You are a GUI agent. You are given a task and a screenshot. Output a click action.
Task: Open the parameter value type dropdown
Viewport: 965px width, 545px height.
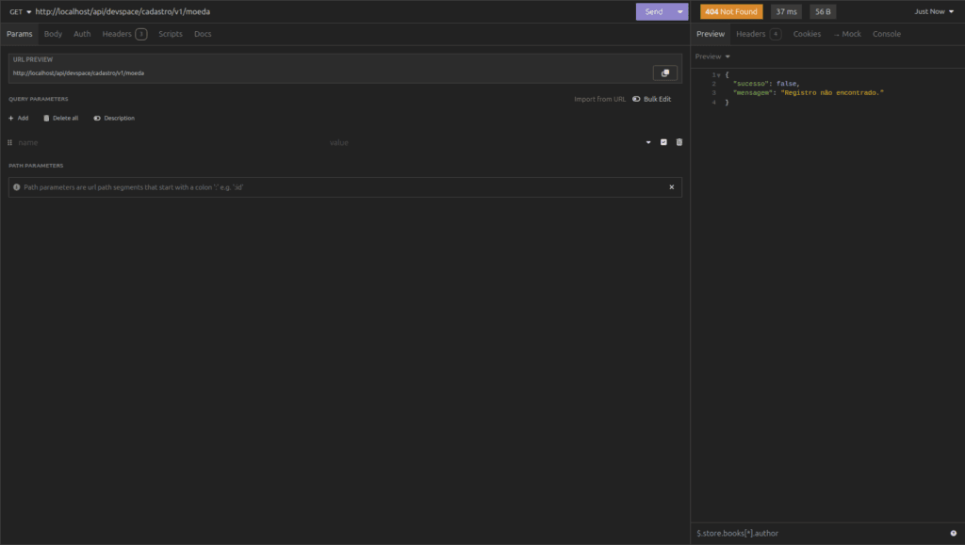click(x=648, y=142)
